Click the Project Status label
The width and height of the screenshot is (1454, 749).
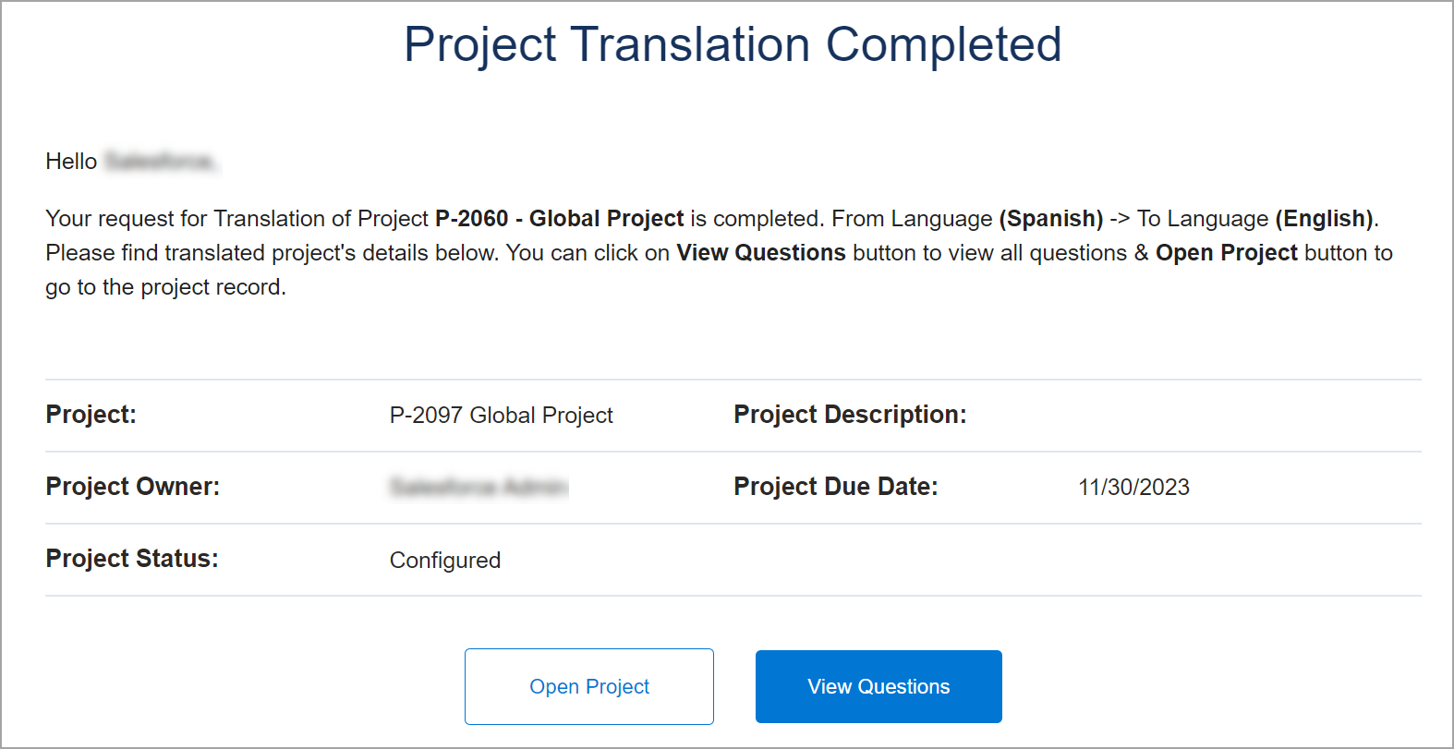click(x=132, y=559)
